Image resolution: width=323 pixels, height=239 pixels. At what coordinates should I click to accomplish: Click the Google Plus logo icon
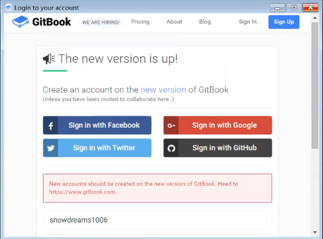point(171,126)
